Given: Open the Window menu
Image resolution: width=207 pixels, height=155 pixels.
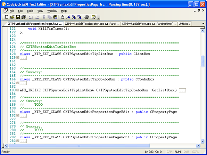Looking at the screenshot, I should pos(52,11).
